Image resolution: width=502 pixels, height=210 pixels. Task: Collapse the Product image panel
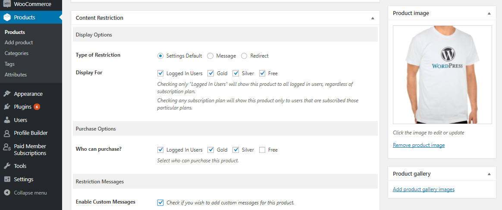(489, 13)
